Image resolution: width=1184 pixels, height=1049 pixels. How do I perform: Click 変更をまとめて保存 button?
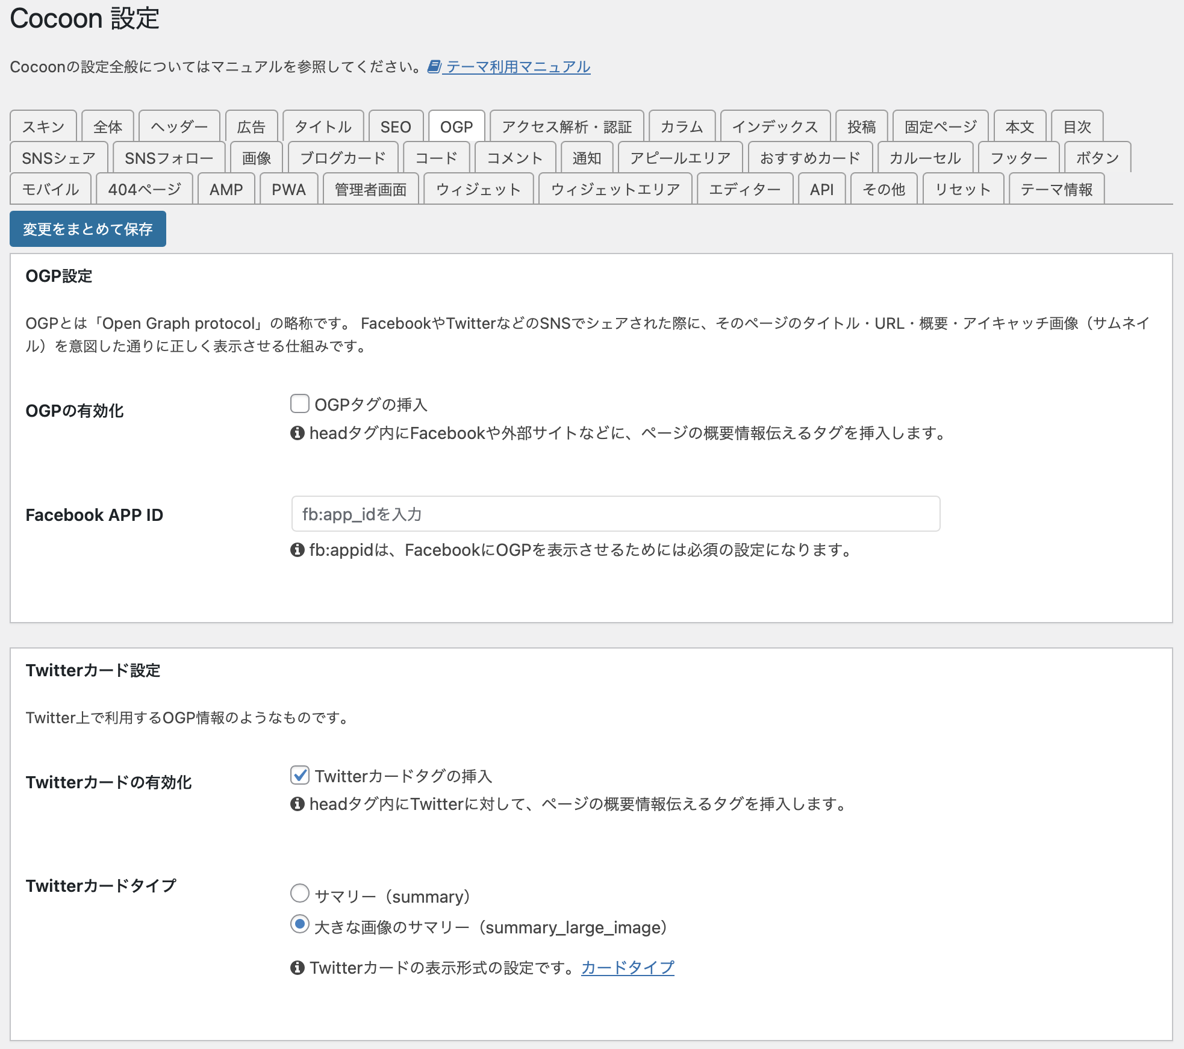click(88, 229)
